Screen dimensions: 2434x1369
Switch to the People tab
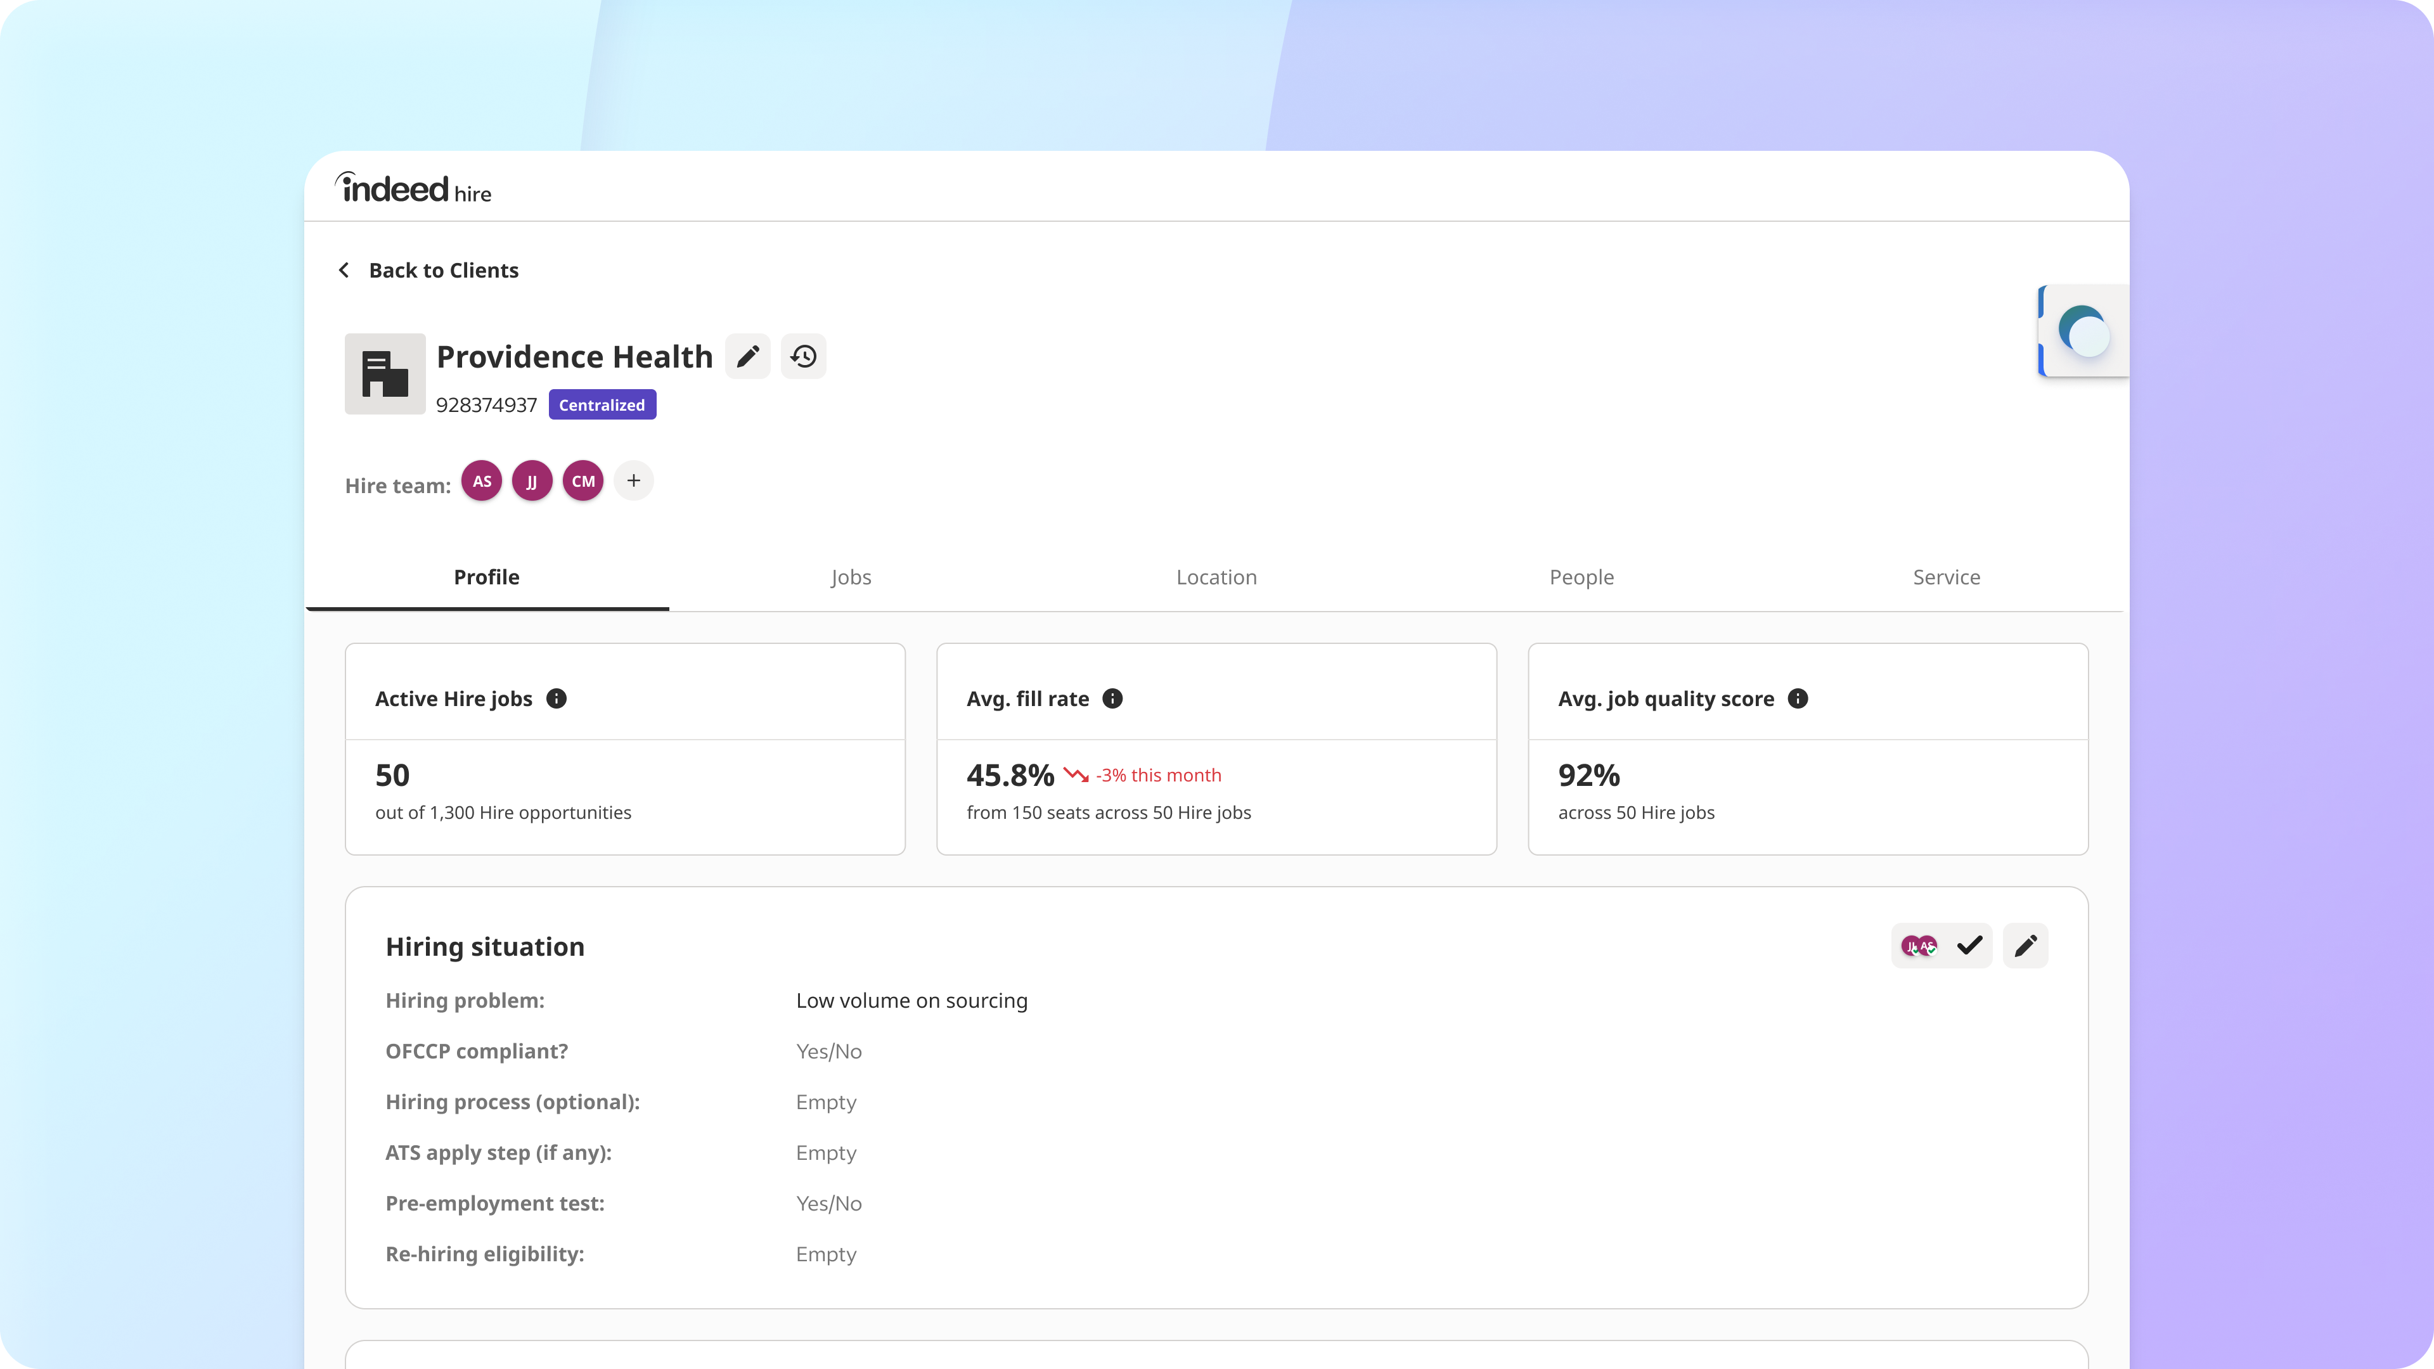(x=1581, y=577)
